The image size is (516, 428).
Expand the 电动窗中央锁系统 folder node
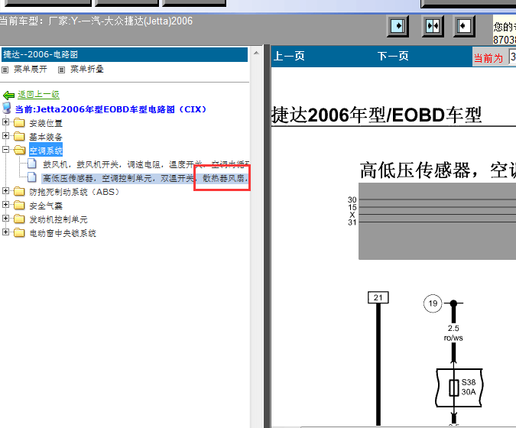coord(5,232)
